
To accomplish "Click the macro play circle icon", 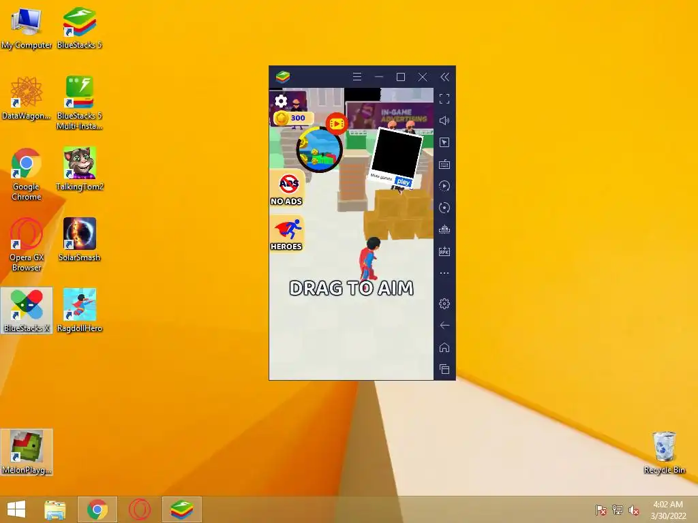I will click(444, 186).
